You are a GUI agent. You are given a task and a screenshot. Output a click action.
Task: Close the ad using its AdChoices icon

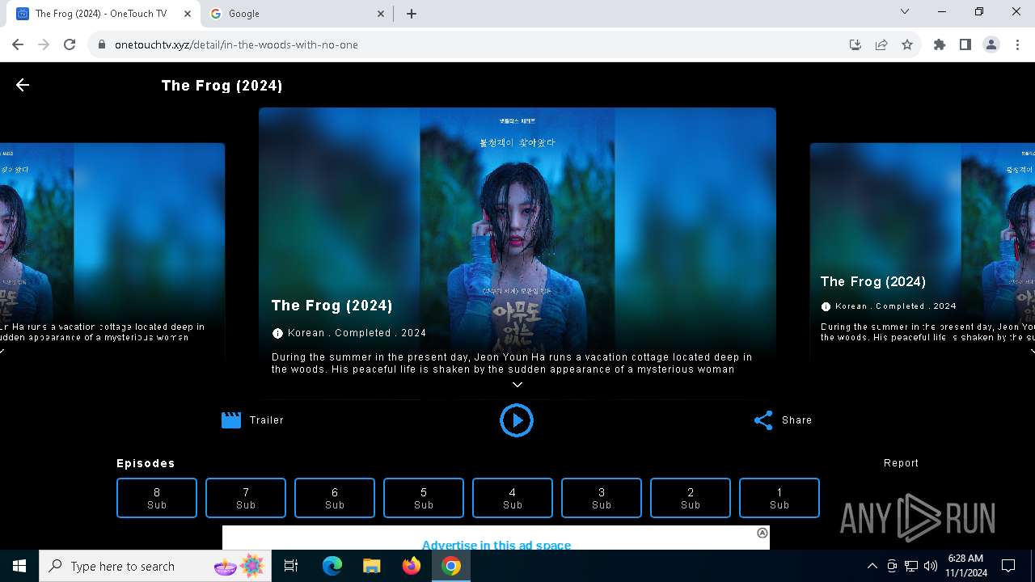pos(762,533)
